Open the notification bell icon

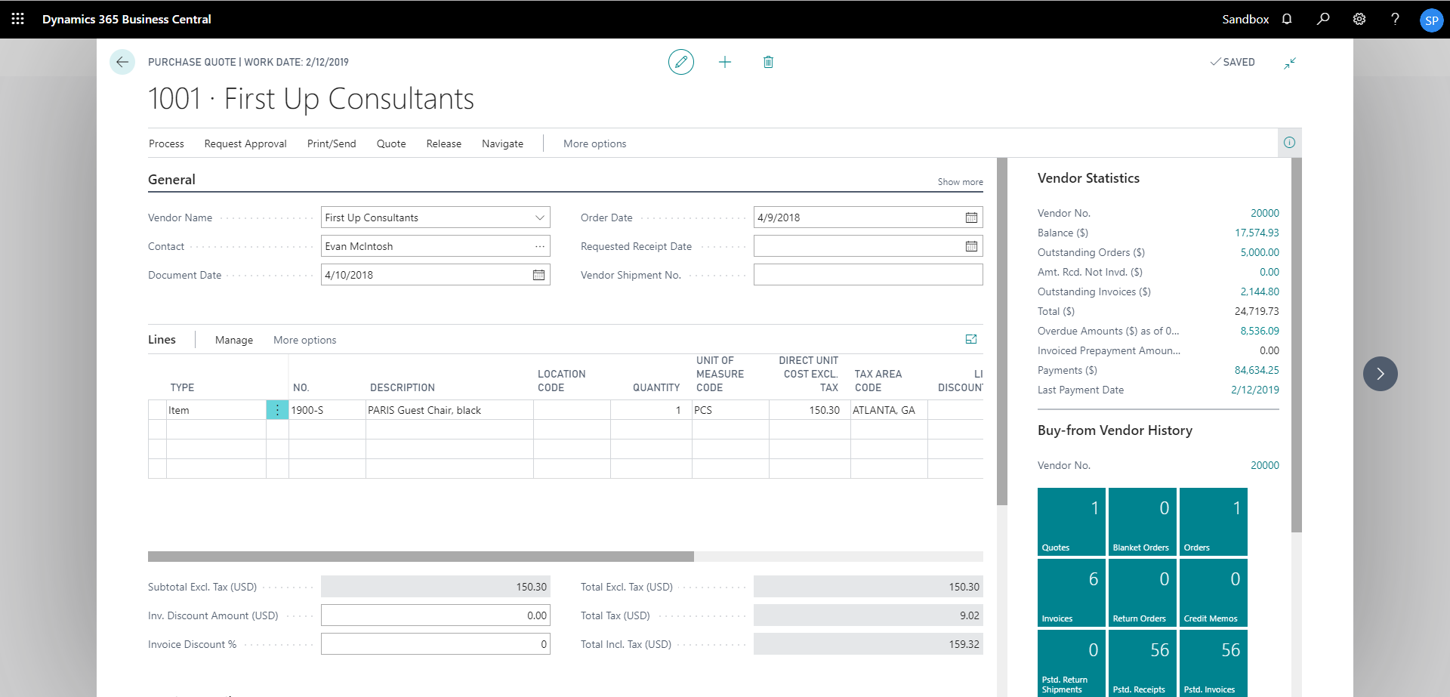click(x=1287, y=19)
